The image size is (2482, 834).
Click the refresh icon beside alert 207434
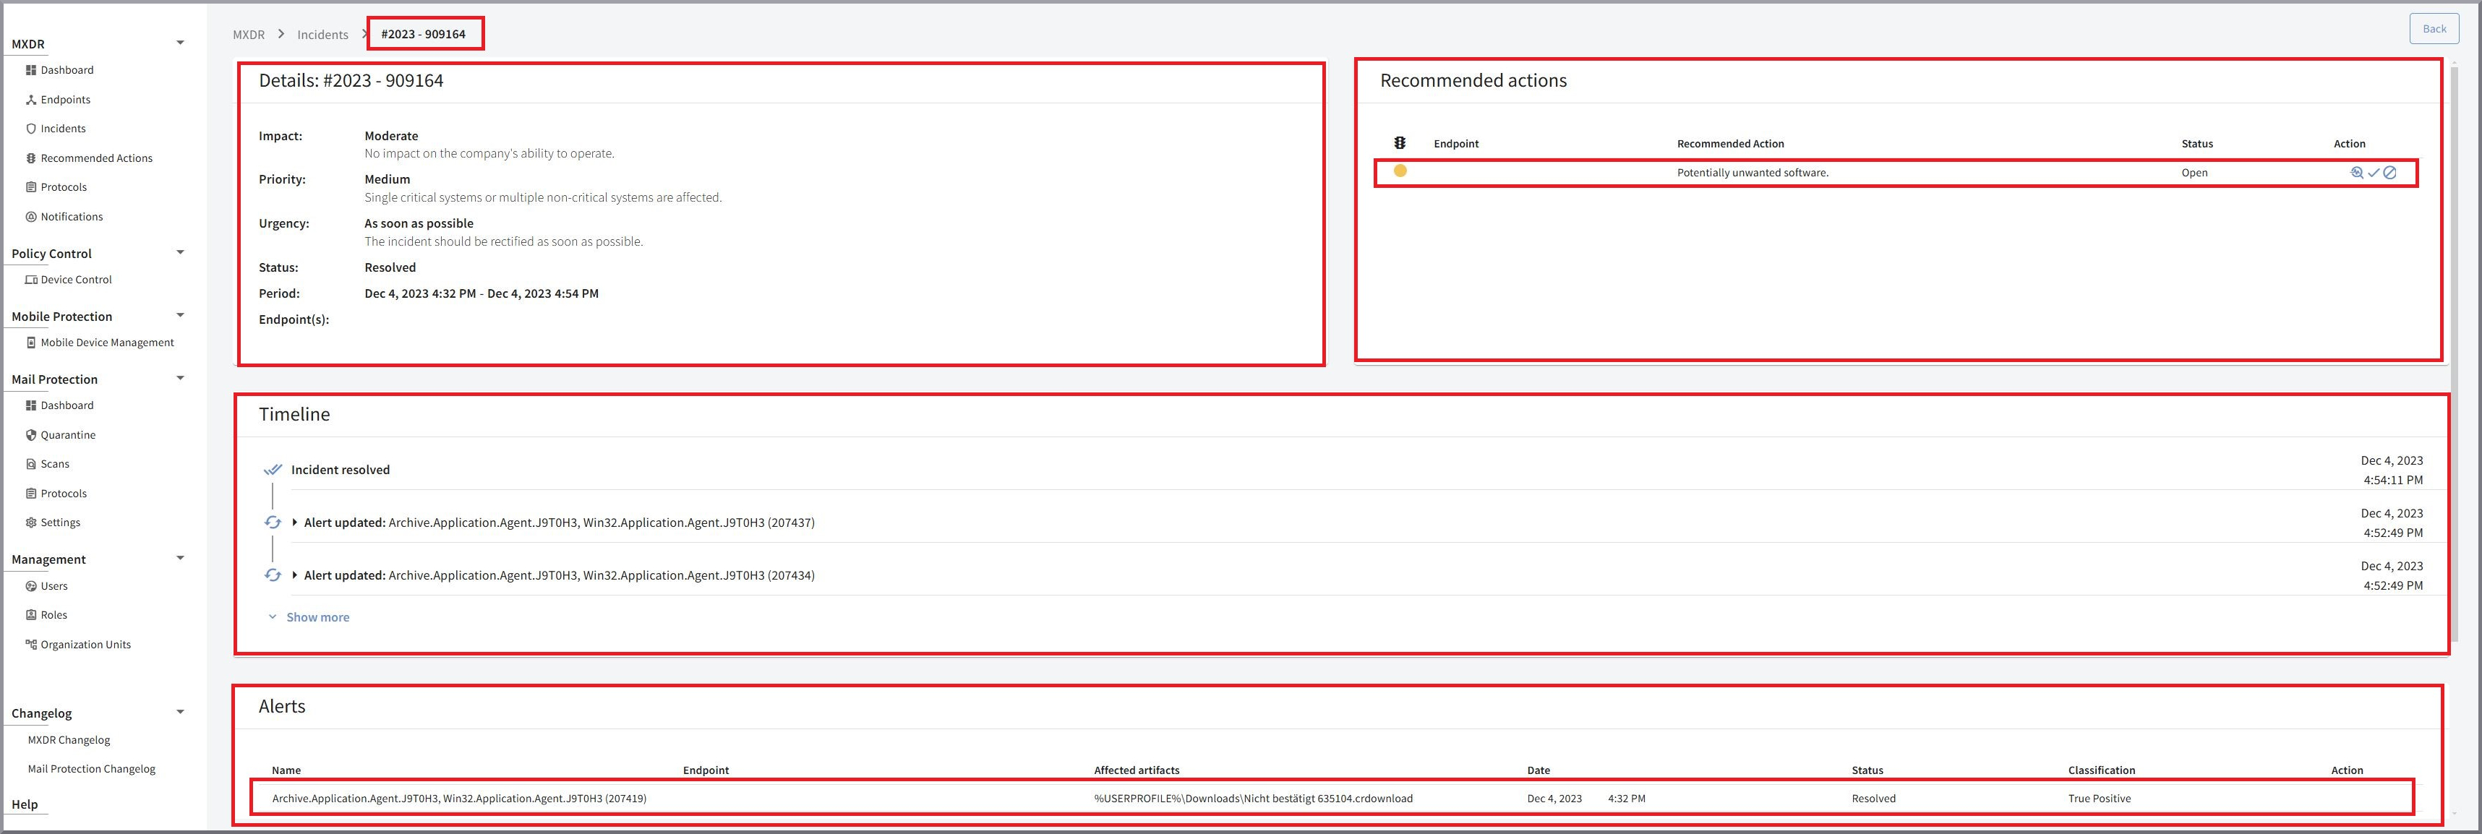(x=273, y=575)
